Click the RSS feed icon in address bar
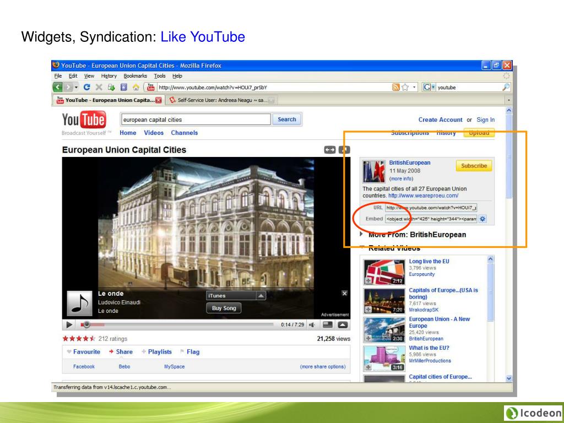This screenshot has height=423, width=564. [x=395, y=87]
